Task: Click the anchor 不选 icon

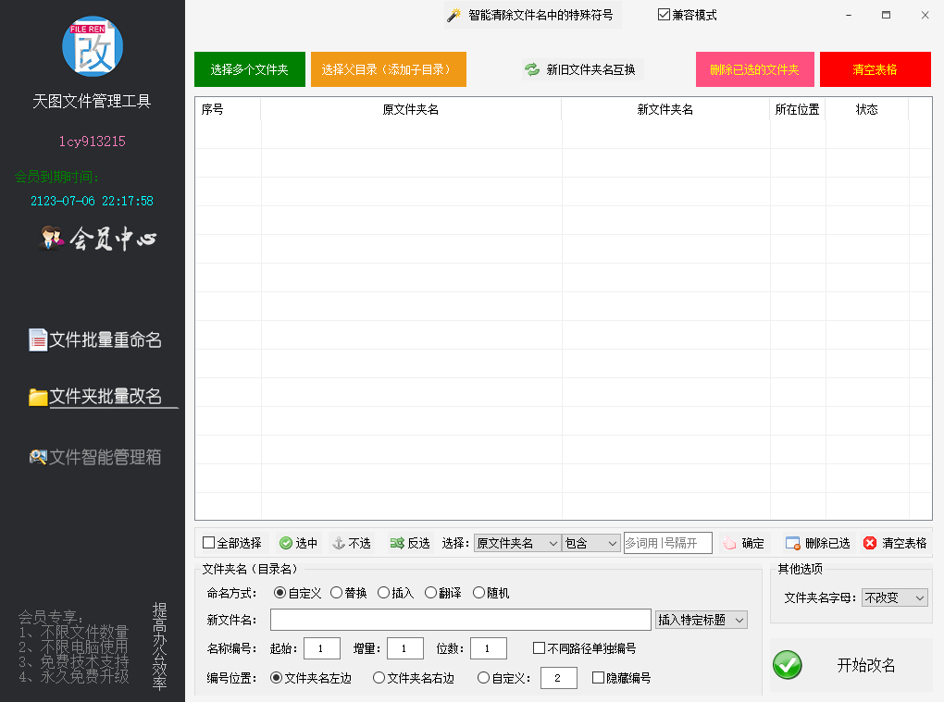Action: click(339, 544)
